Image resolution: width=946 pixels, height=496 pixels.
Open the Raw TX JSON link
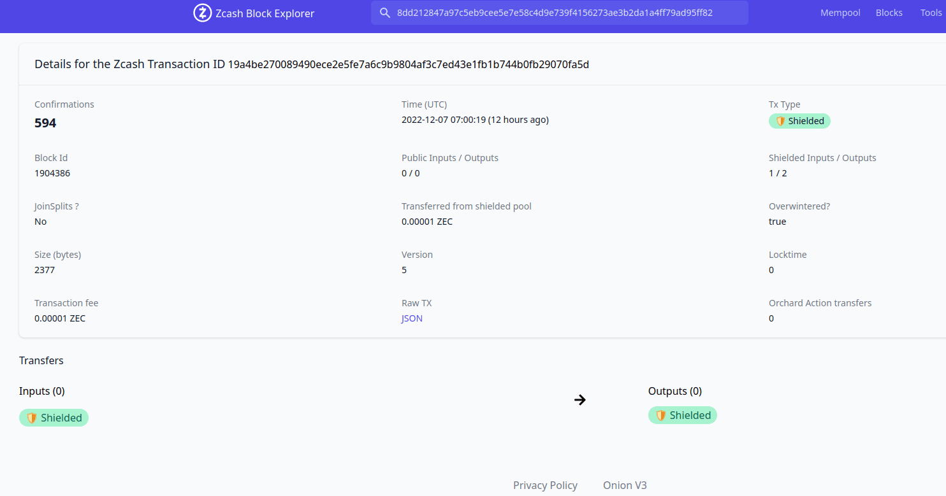pyautogui.click(x=412, y=318)
